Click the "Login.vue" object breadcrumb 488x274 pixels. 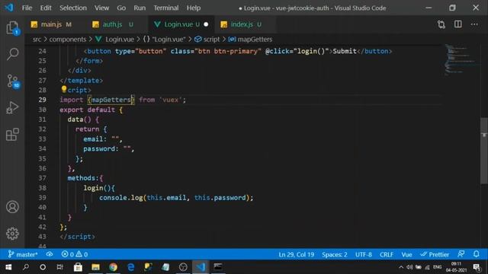click(x=169, y=39)
